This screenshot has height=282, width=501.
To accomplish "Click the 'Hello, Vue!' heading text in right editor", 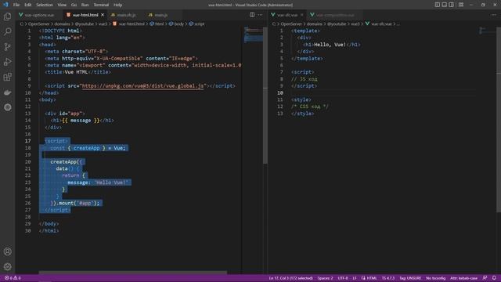I will (x=330, y=45).
